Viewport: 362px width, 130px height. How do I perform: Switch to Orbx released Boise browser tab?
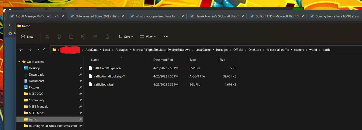(96, 16)
